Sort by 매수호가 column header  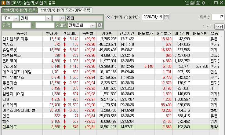tap(164, 34)
